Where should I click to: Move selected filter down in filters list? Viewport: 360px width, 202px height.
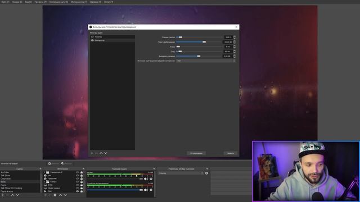(106, 153)
